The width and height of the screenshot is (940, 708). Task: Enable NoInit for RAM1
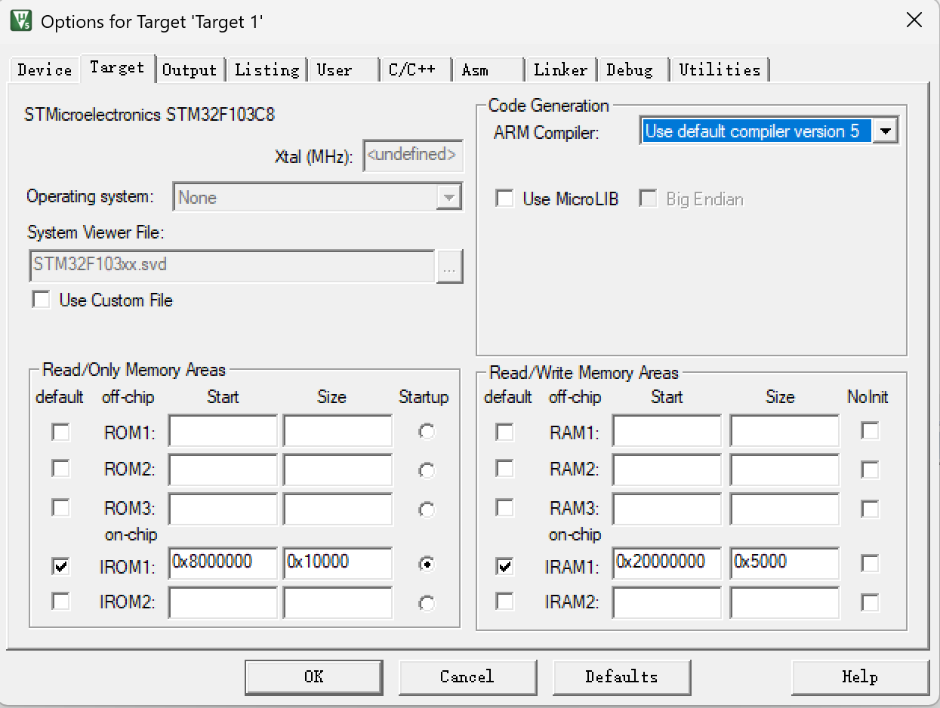coord(870,431)
